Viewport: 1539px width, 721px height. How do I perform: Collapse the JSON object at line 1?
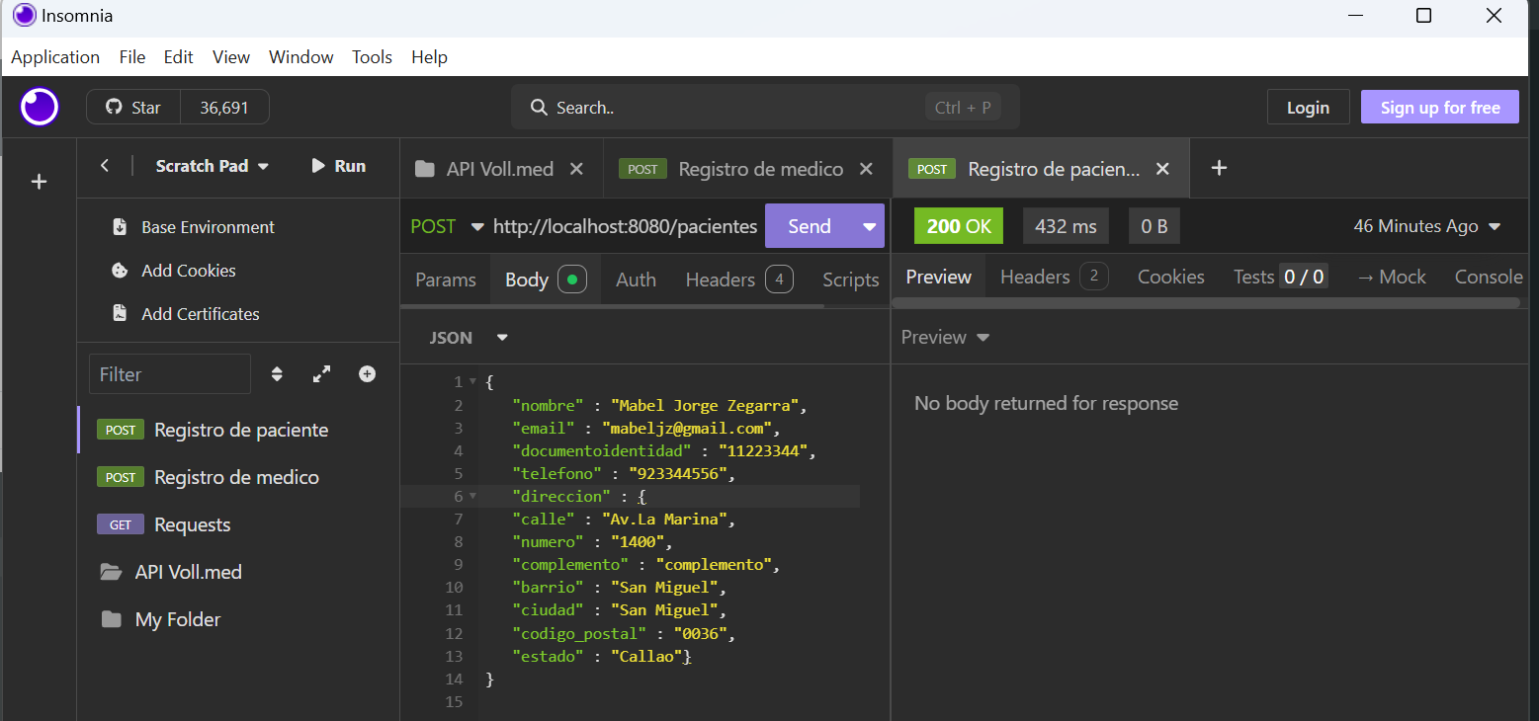[x=472, y=381]
